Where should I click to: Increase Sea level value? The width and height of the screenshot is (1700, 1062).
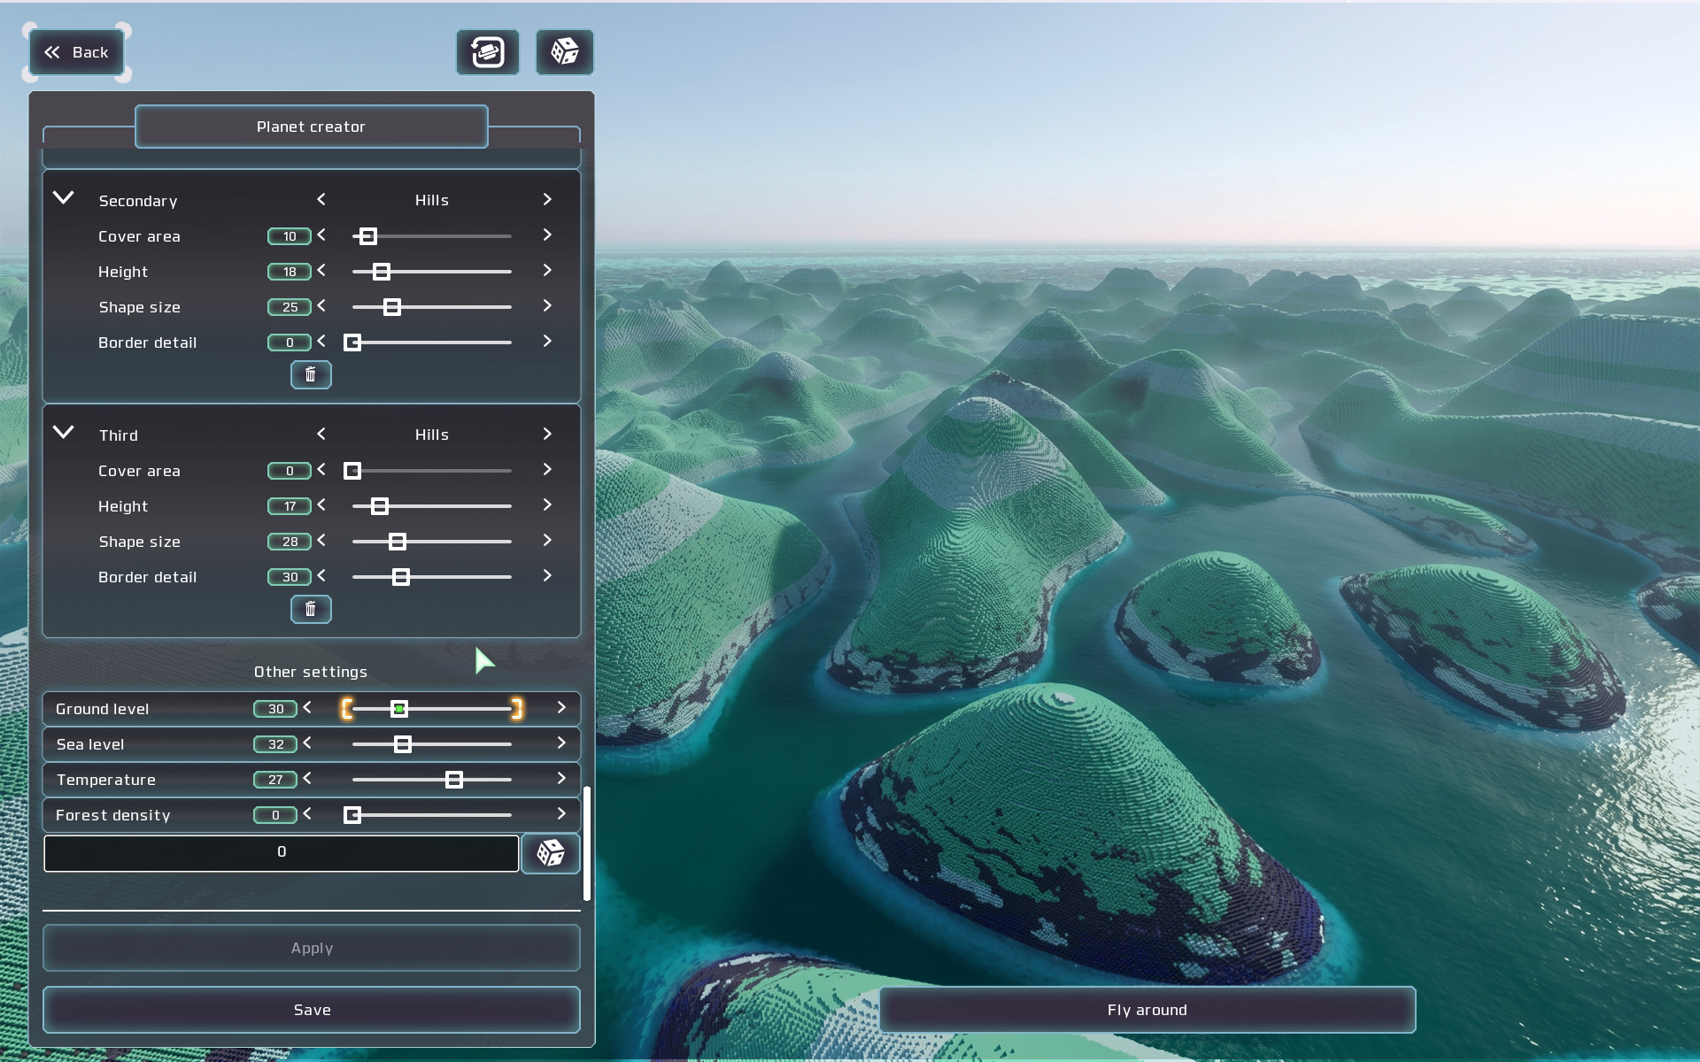[x=561, y=743]
